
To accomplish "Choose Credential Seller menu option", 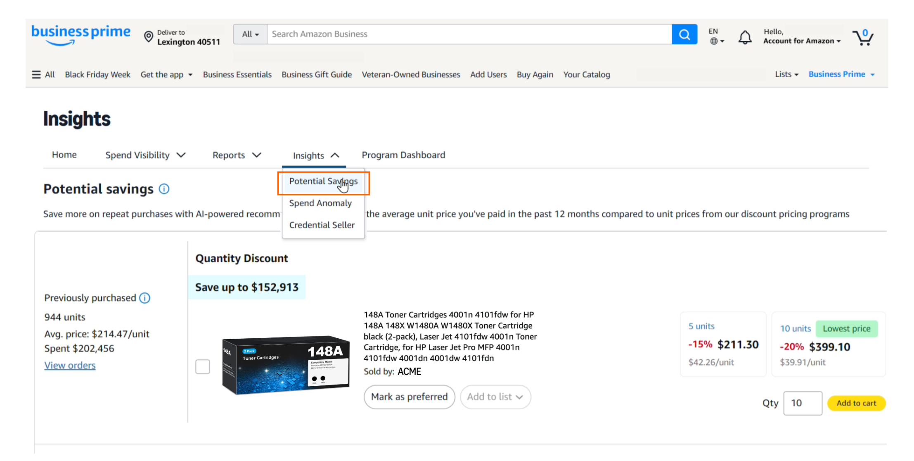I will (x=322, y=225).
